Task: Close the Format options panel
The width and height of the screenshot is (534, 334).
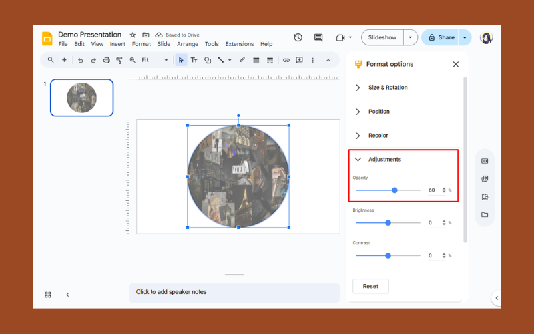Action: pyautogui.click(x=456, y=64)
